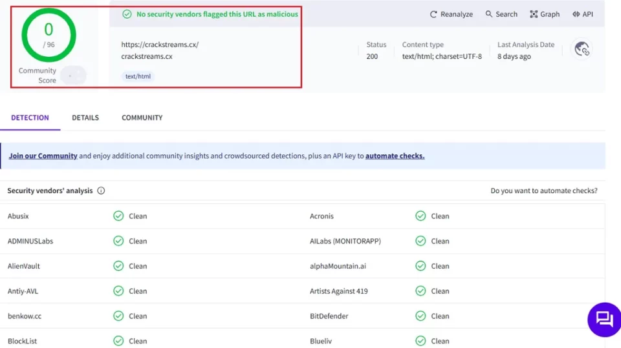This screenshot has width=621, height=348.
Task: Click the AILabs (MONITORAPP) clean check icon
Action: click(x=420, y=241)
